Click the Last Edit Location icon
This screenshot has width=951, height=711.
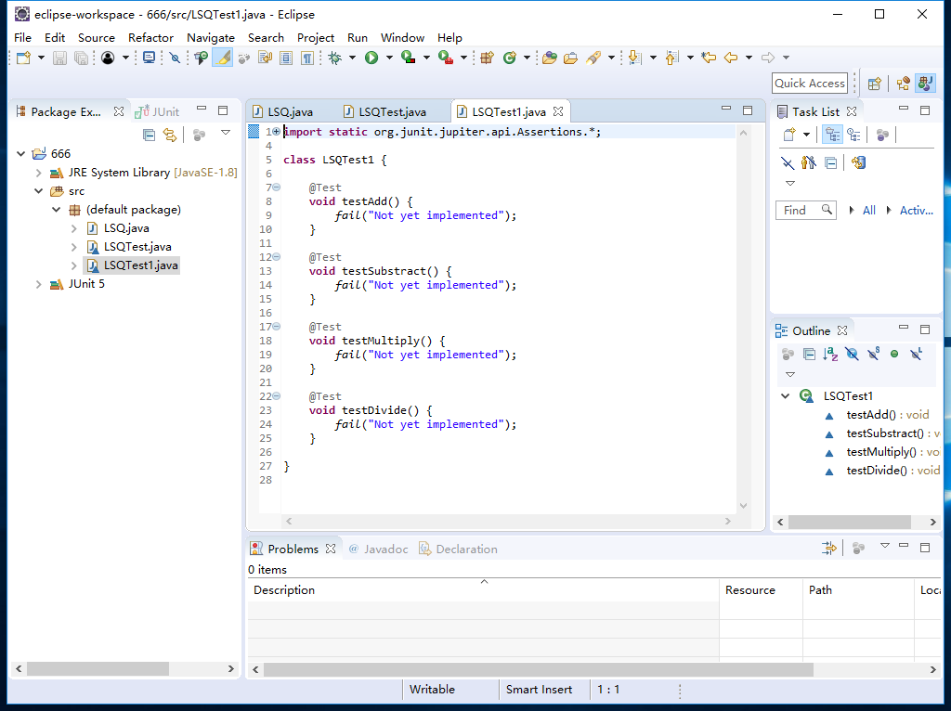point(709,58)
